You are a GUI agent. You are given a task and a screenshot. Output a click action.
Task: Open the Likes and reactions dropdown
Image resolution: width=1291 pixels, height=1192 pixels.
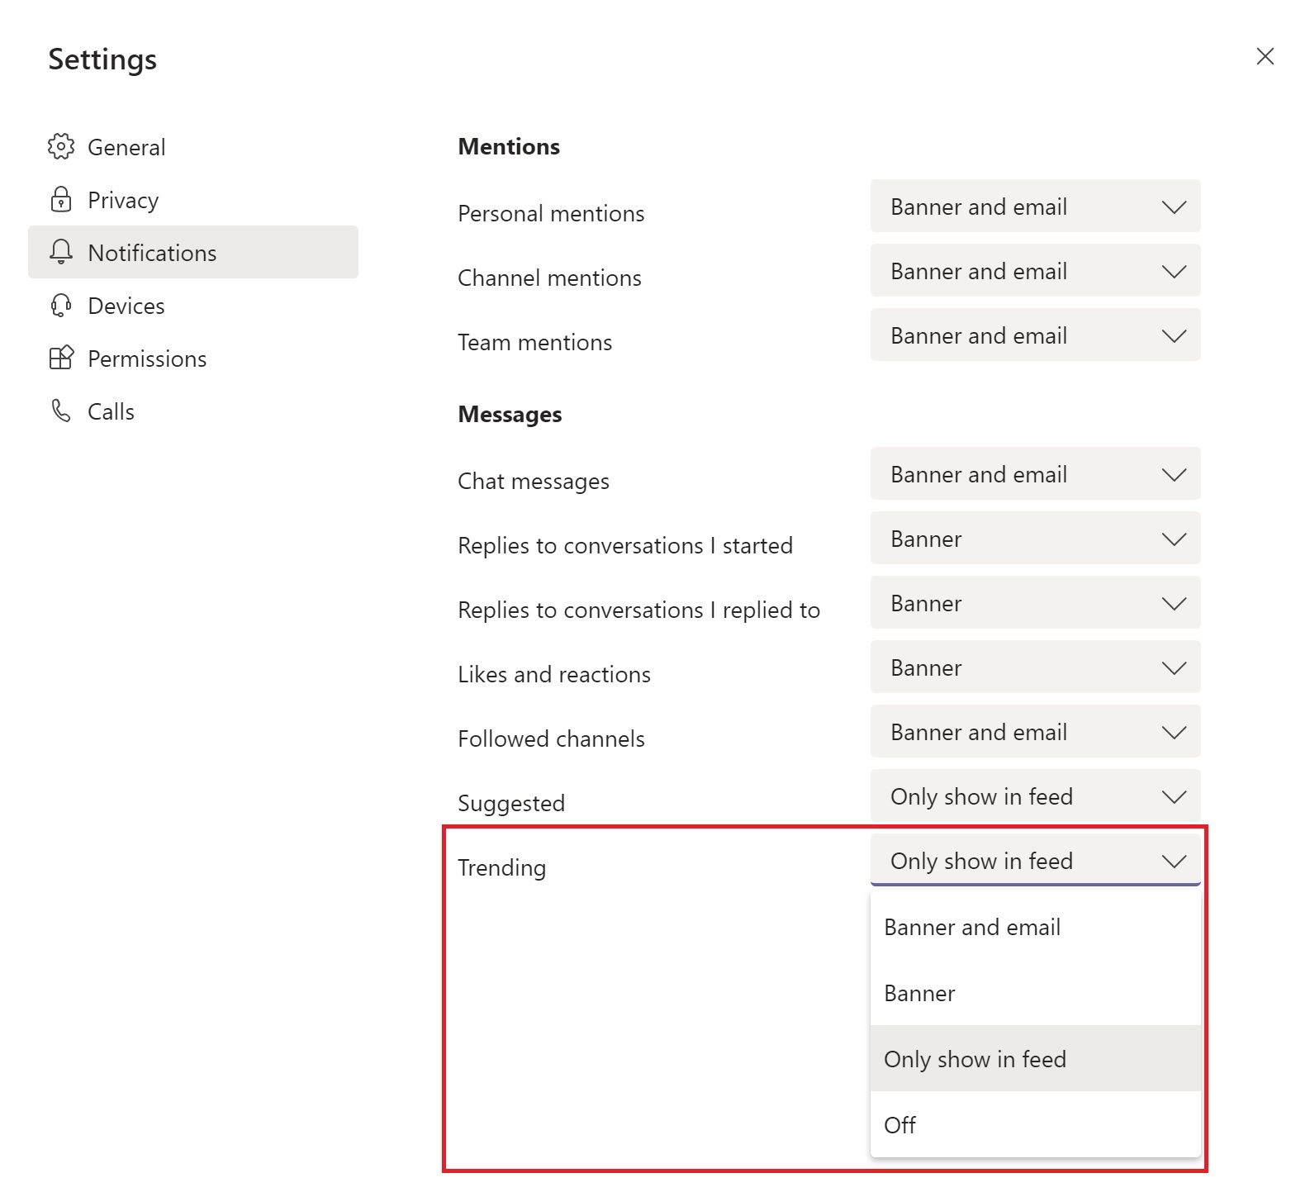tap(1035, 667)
